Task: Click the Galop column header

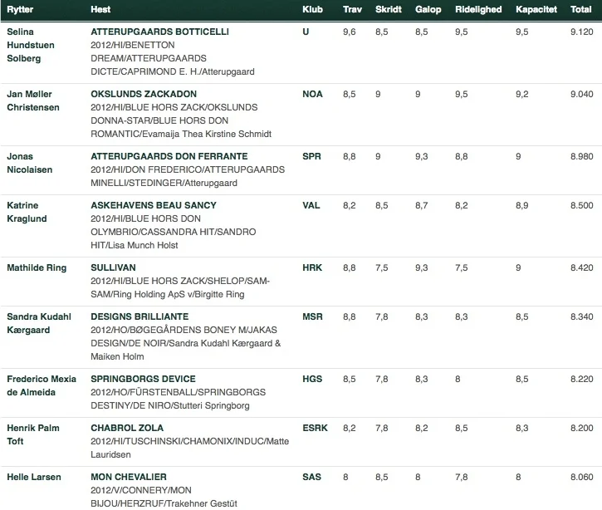Action: 428,10
